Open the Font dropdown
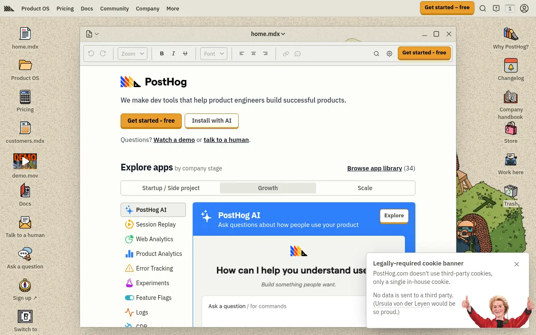 [x=214, y=53]
